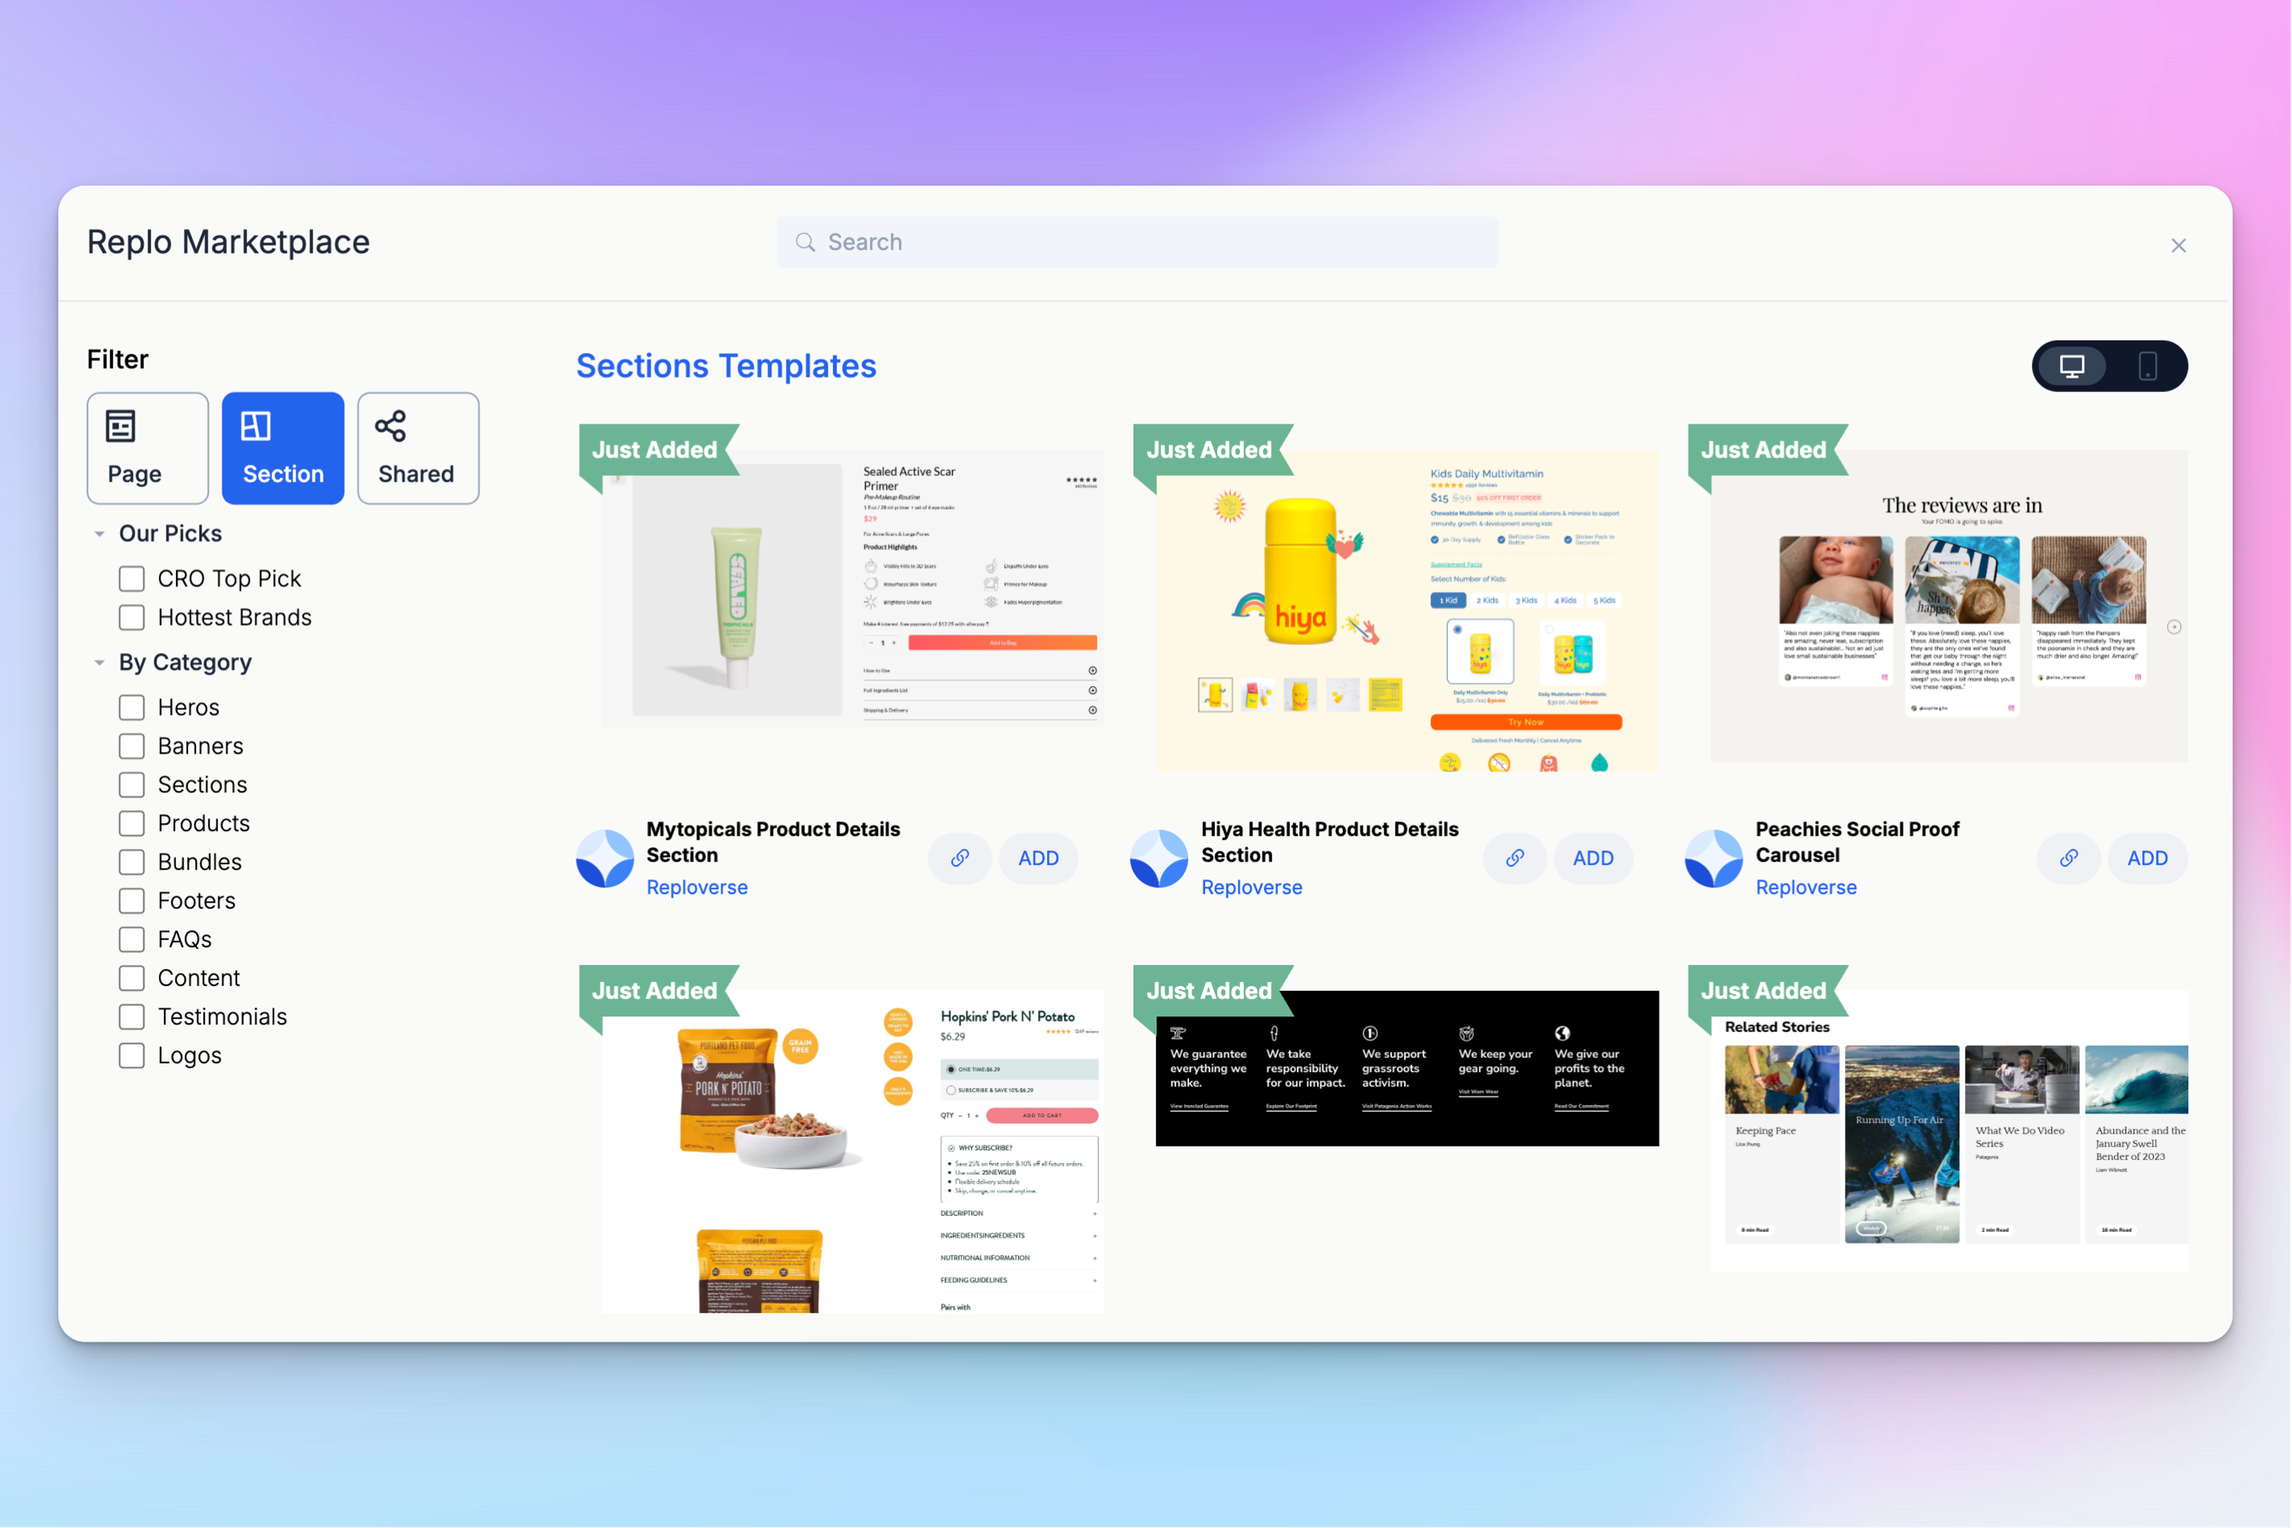Viewport: 2292px width, 1528px height.
Task: Enable the CRO Top Pick checkbox
Action: (131, 579)
